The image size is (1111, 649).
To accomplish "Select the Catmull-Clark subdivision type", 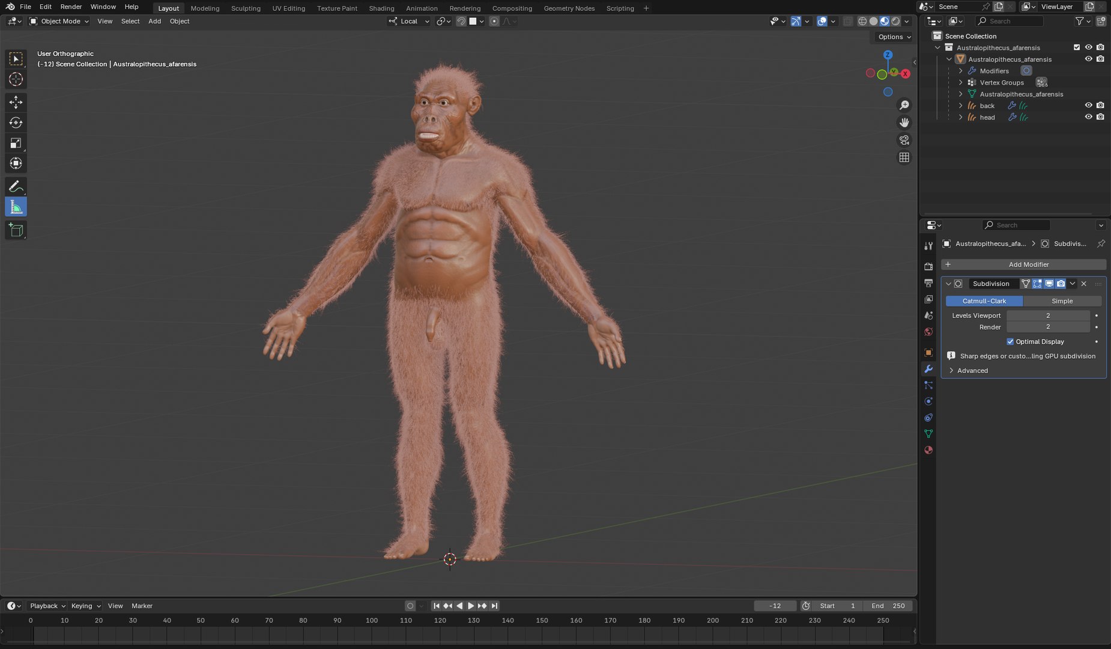I will [x=984, y=301].
